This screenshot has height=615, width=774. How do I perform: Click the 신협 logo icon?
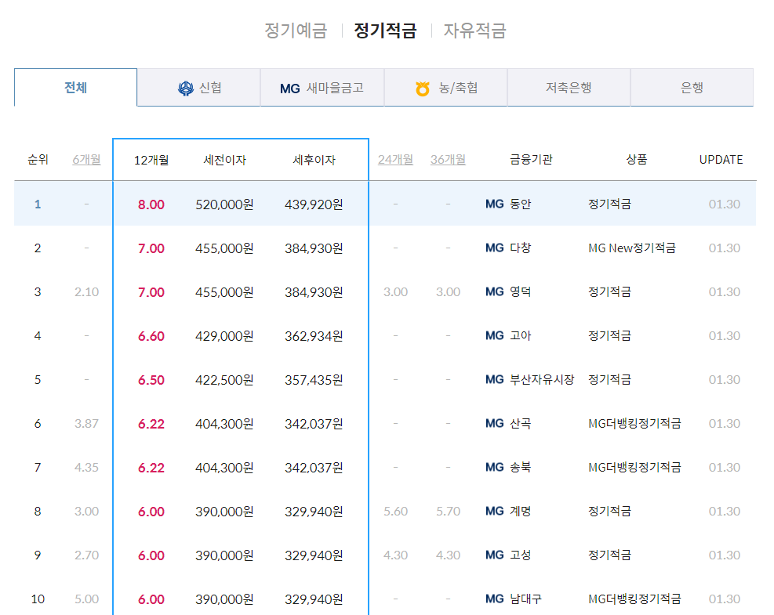pos(186,89)
